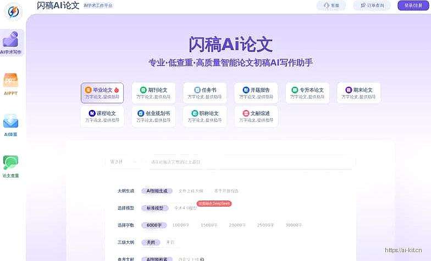Click the help icon beside 参考文献 options
Screen dimensions: 431x261
(x=202, y=259)
